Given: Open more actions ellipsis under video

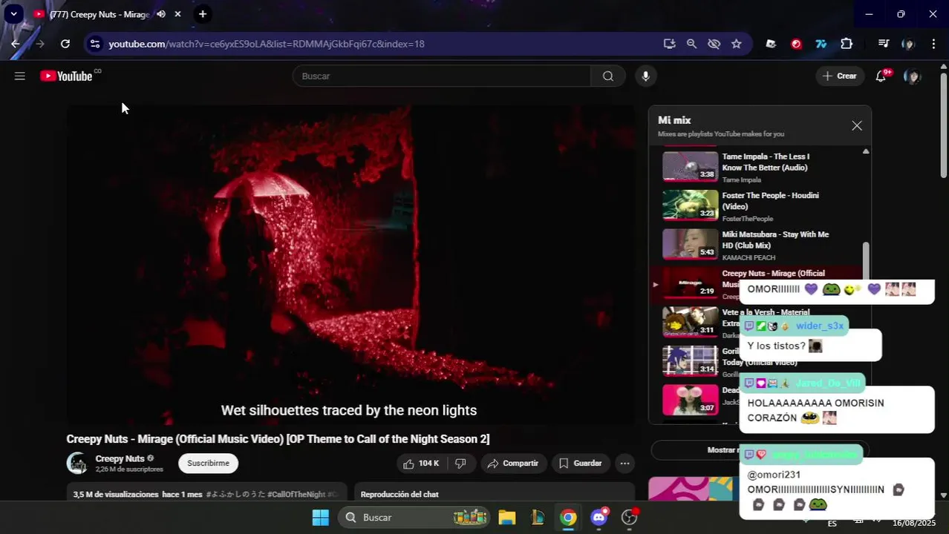Looking at the screenshot, I should pos(625,464).
